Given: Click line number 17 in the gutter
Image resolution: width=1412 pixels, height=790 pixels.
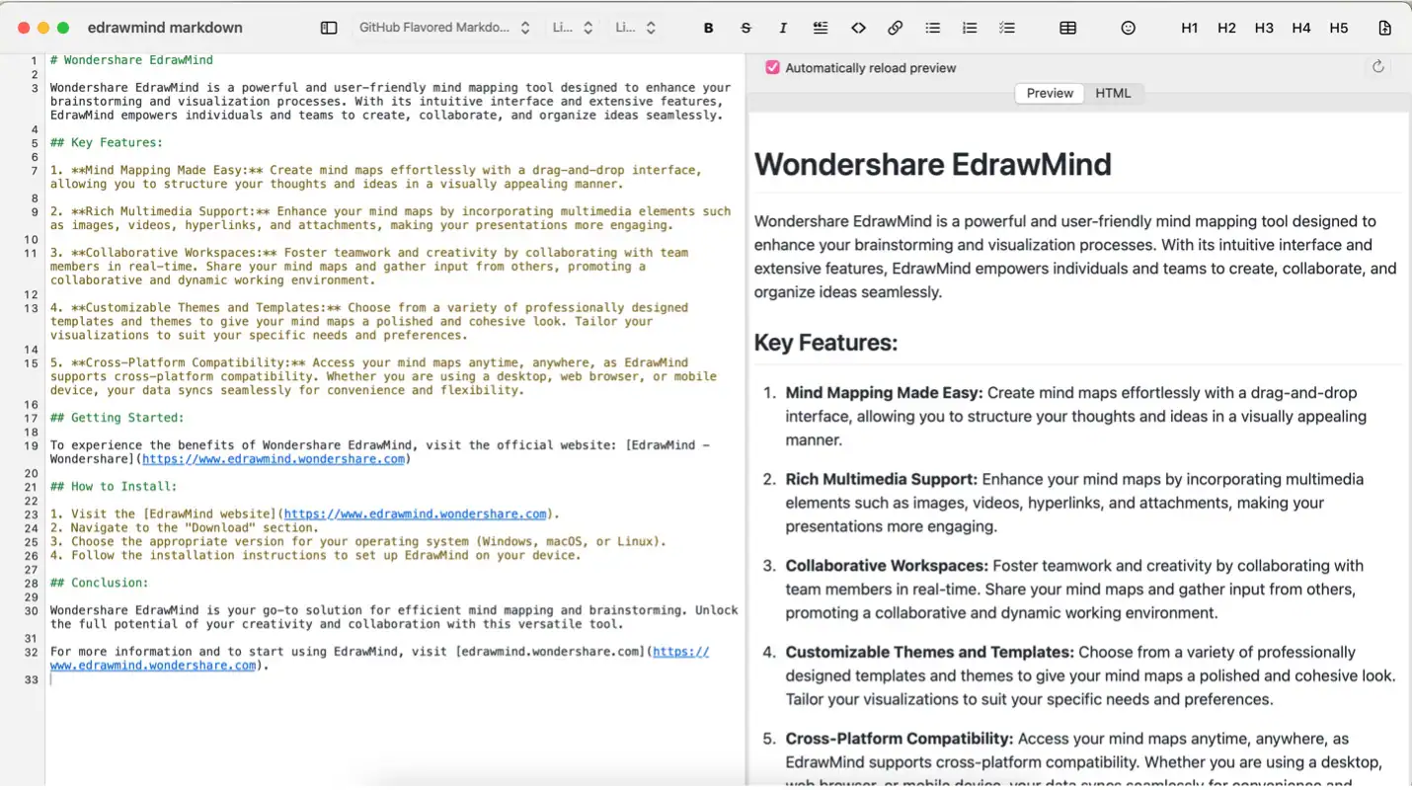Looking at the screenshot, I should [33, 418].
